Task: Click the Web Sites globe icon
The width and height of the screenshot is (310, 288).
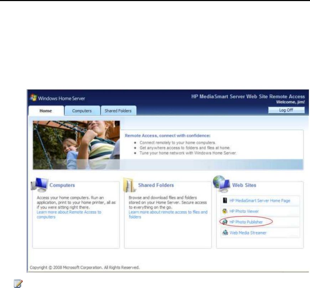Action: [221, 184]
